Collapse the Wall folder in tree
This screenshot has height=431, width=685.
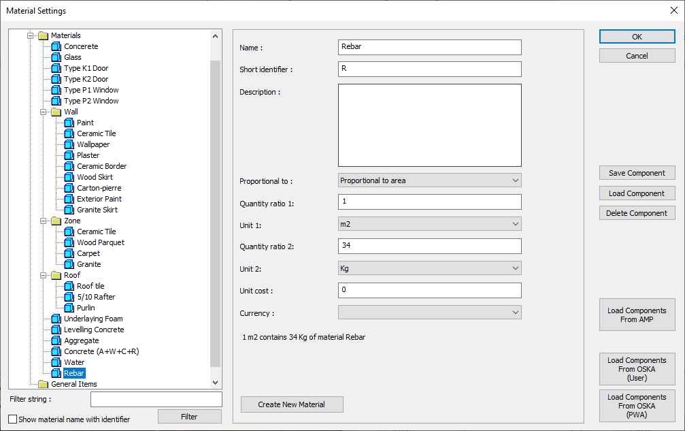44,112
